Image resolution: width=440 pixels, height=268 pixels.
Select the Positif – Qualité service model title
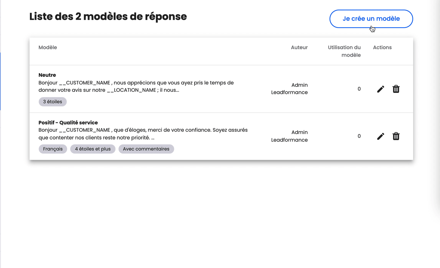point(68,122)
